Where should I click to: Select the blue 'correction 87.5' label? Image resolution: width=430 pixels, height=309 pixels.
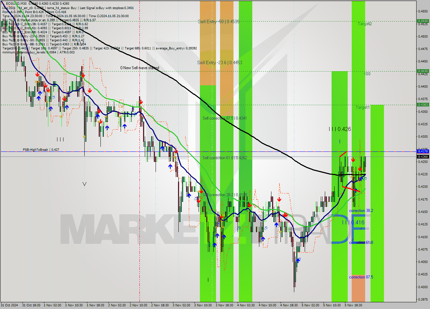(x=361, y=277)
